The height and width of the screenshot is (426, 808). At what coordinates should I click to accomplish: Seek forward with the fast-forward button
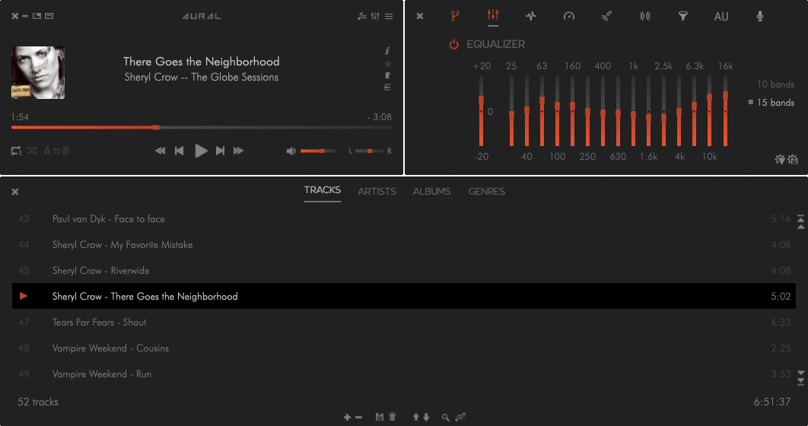click(238, 151)
